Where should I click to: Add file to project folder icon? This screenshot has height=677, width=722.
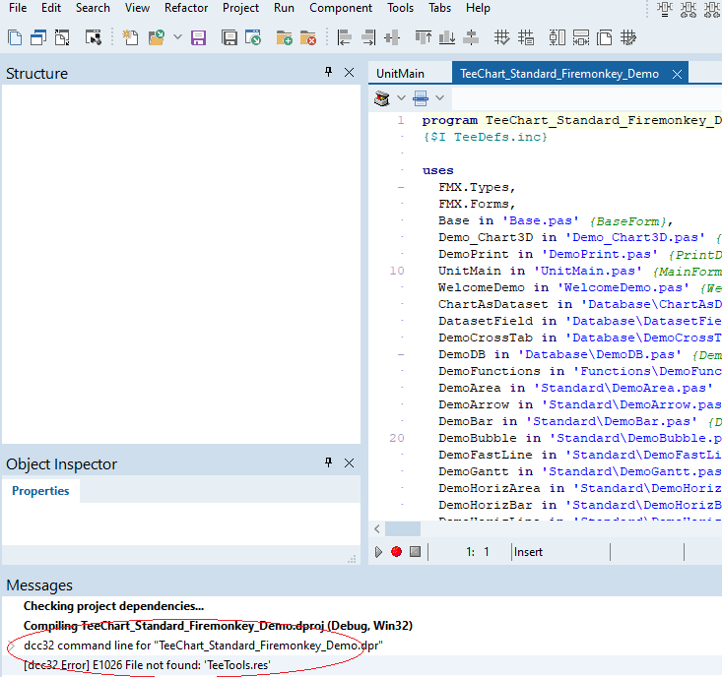click(x=284, y=37)
